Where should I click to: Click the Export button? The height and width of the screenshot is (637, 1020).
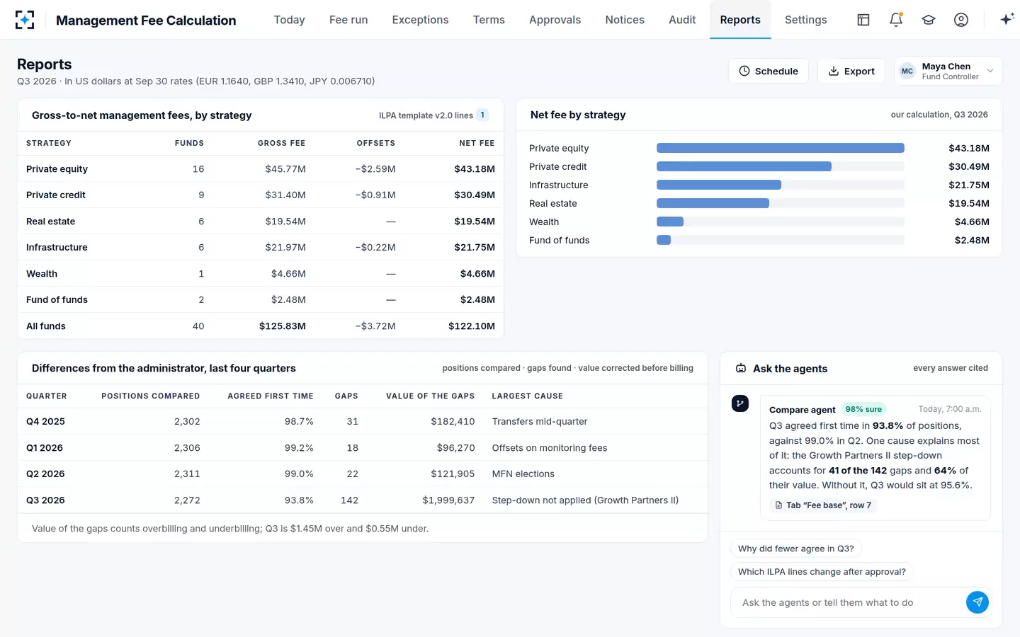851,71
